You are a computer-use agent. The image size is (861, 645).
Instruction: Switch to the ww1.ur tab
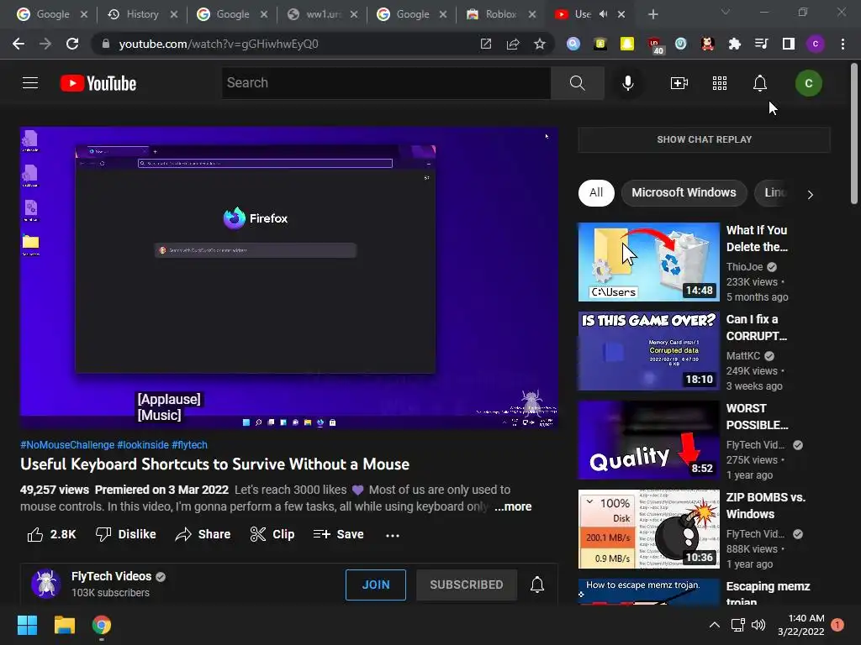tap(323, 14)
